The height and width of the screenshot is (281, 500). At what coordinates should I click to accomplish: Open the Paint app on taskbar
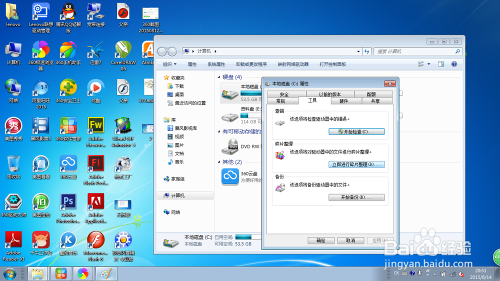pos(106,274)
